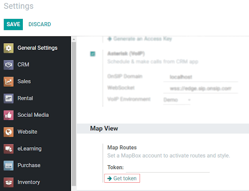249x191 pixels.
Task: Click the OnSIP Domain field
Action: point(201,77)
